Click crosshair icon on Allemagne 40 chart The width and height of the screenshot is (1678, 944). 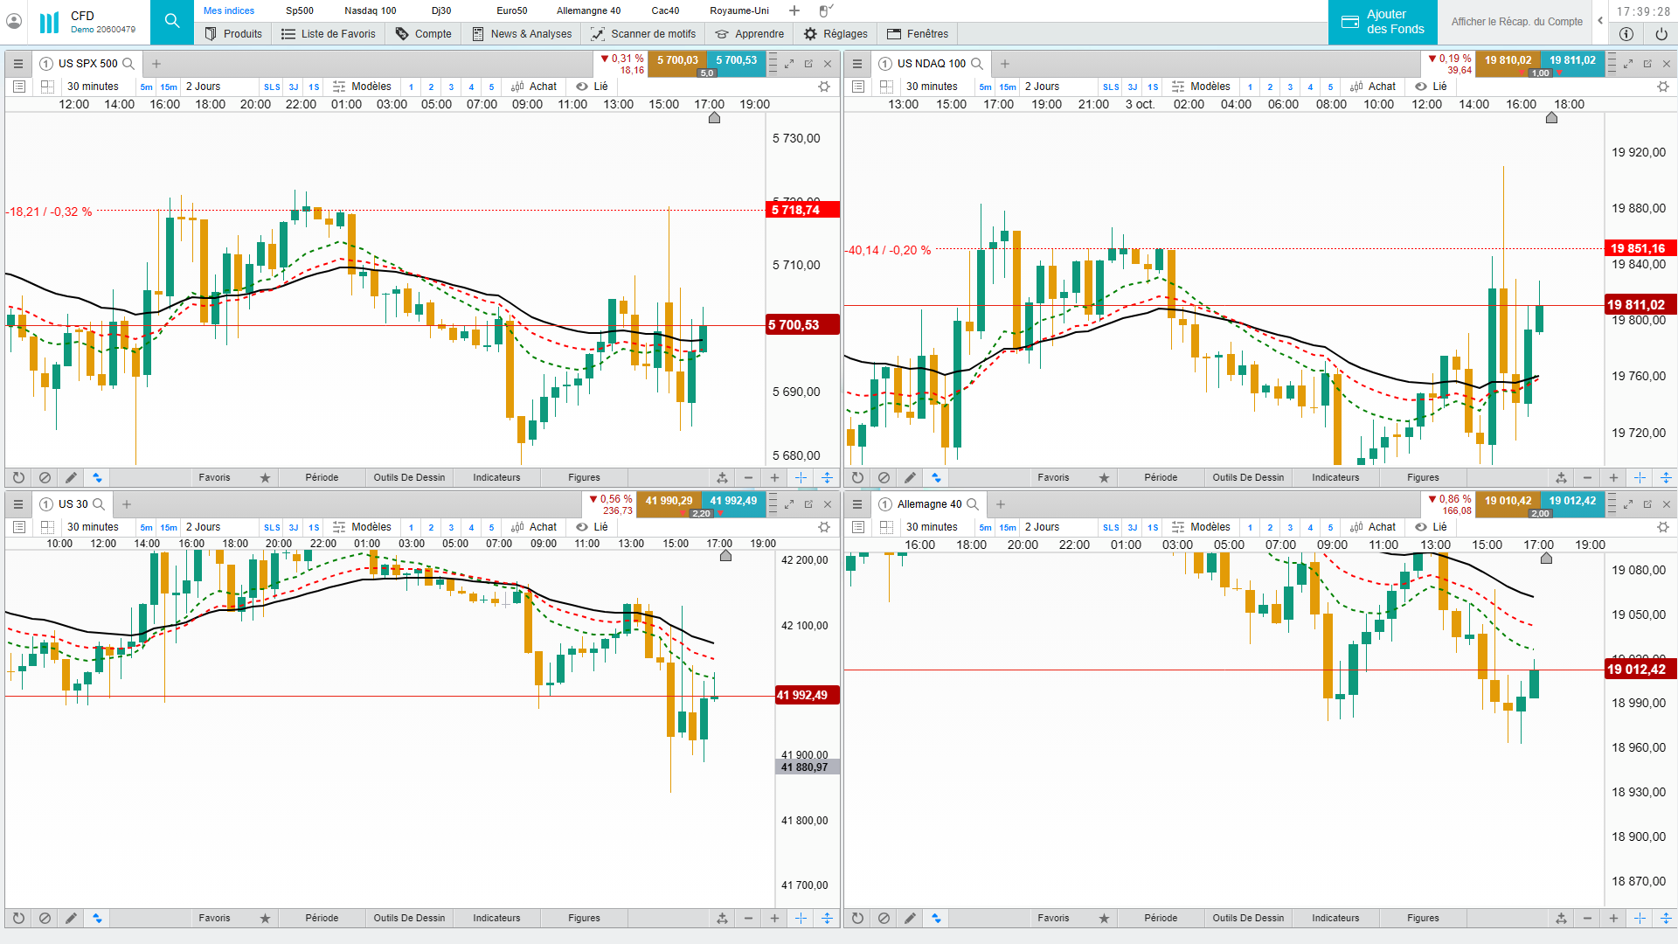point(1640,919)
